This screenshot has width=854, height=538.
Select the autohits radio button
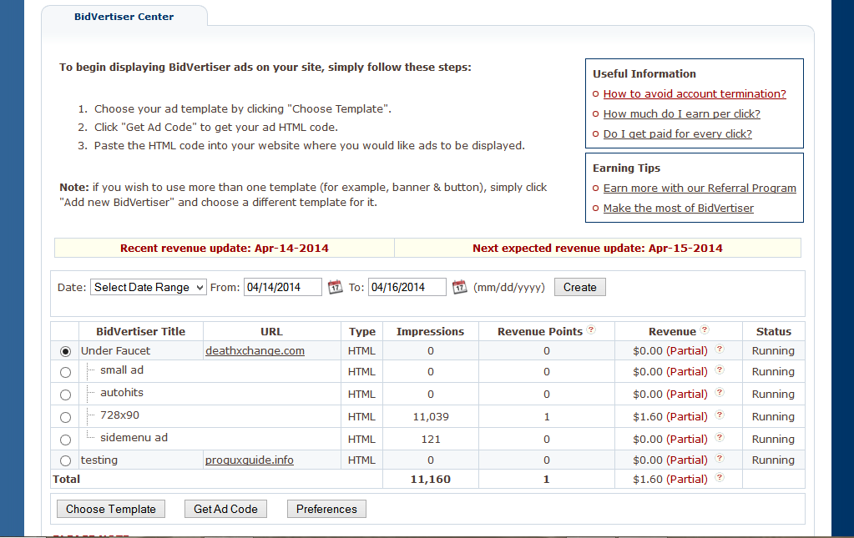coord(65,395)
